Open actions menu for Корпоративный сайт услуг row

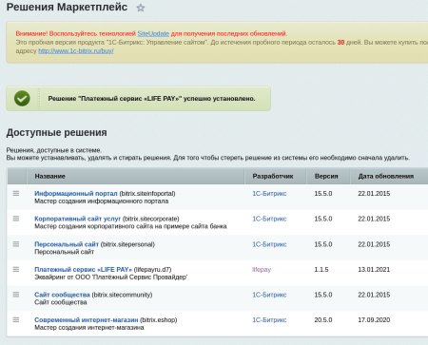(16, 219)
